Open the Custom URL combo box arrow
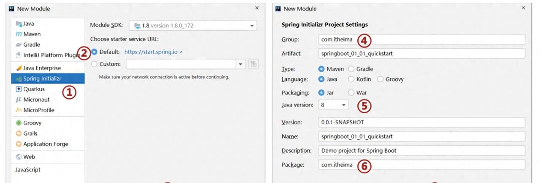This screenshot has width=540, height=183. tap(241, 64)
